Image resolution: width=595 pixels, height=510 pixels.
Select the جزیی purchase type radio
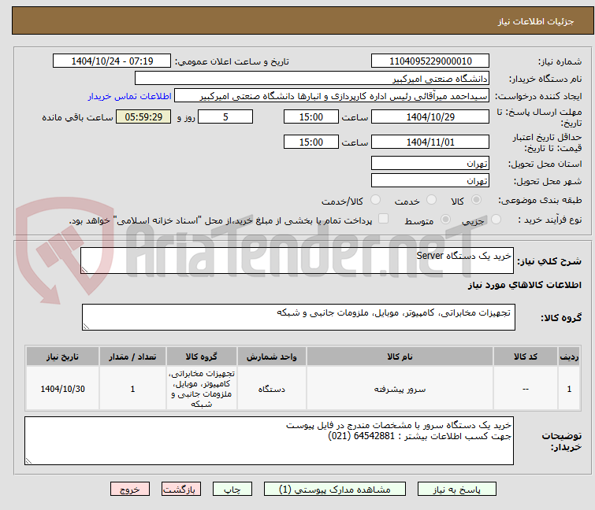[496, 220]
